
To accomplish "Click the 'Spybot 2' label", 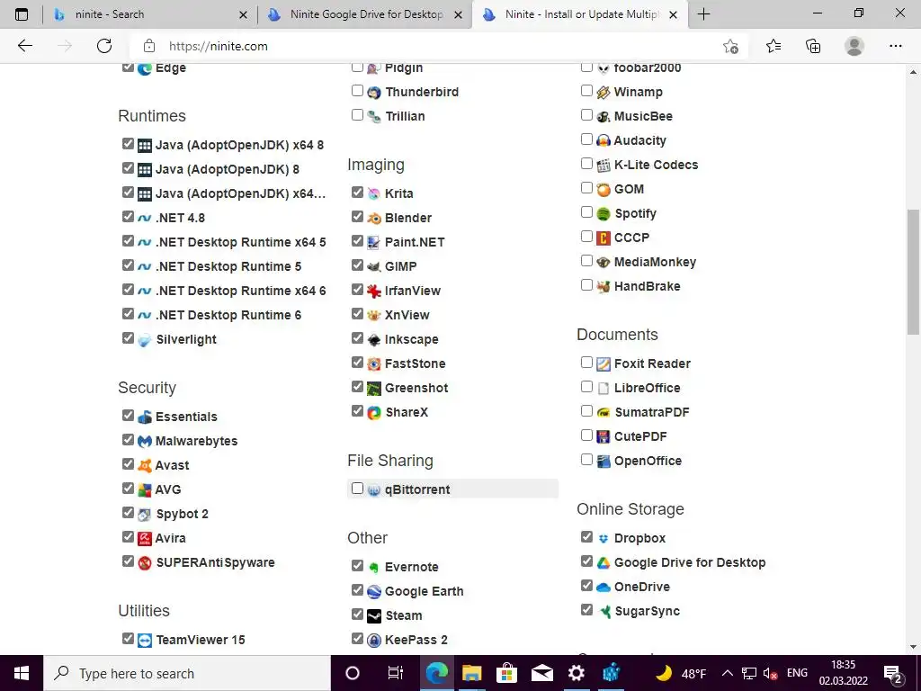I will (182, 514).
